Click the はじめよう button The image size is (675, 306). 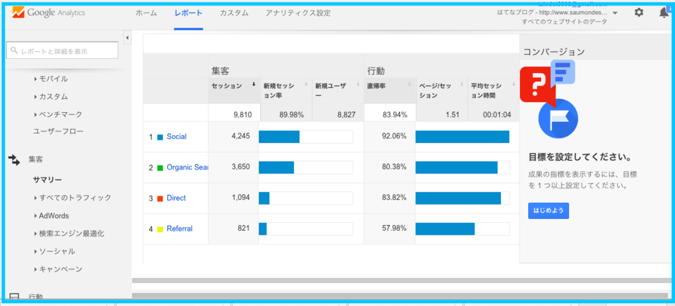[x=548, y=211]
